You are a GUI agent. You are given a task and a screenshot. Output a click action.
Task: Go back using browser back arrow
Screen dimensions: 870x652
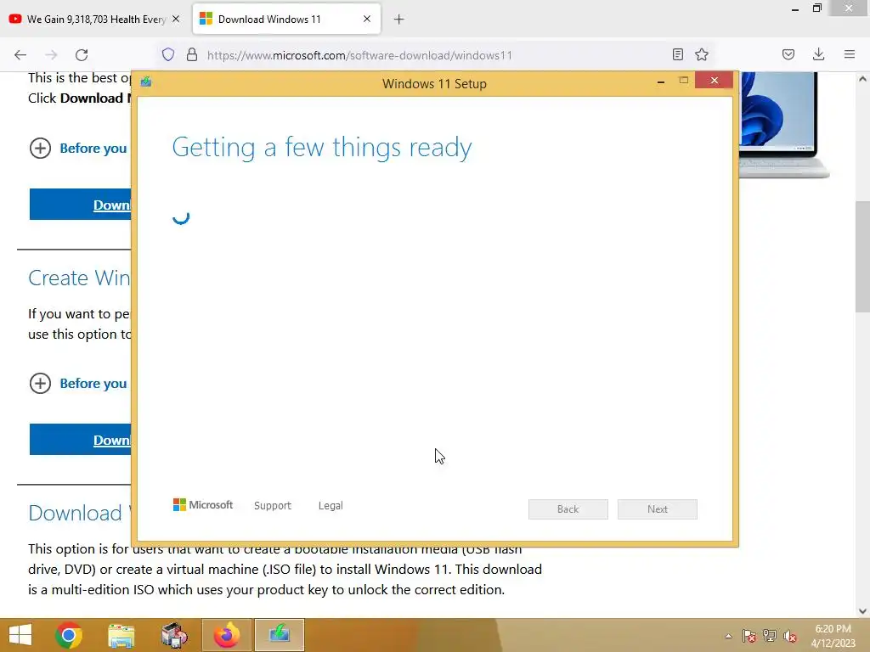[x=20, y=55]
